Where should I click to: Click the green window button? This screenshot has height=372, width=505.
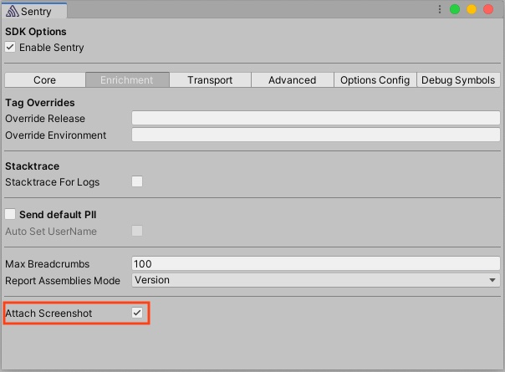point(455,9)
